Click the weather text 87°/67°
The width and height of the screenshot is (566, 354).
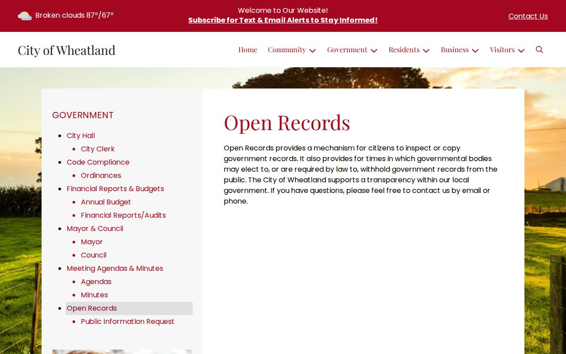pos(100,15)
